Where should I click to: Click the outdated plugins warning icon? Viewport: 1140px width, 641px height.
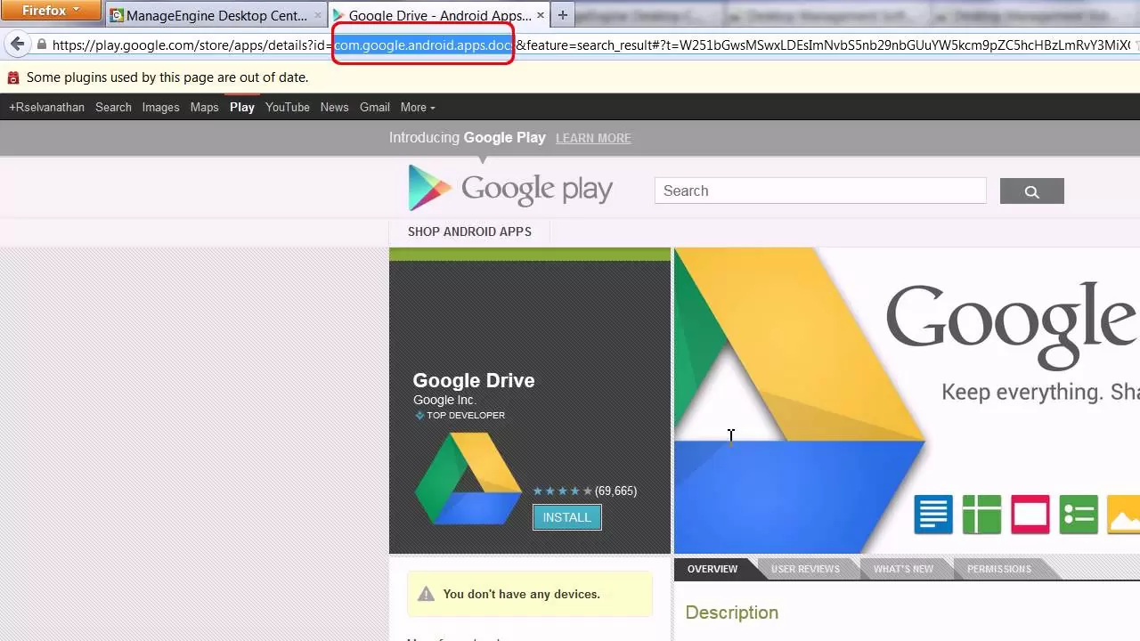pyautogui.click(x=13, y=78)
